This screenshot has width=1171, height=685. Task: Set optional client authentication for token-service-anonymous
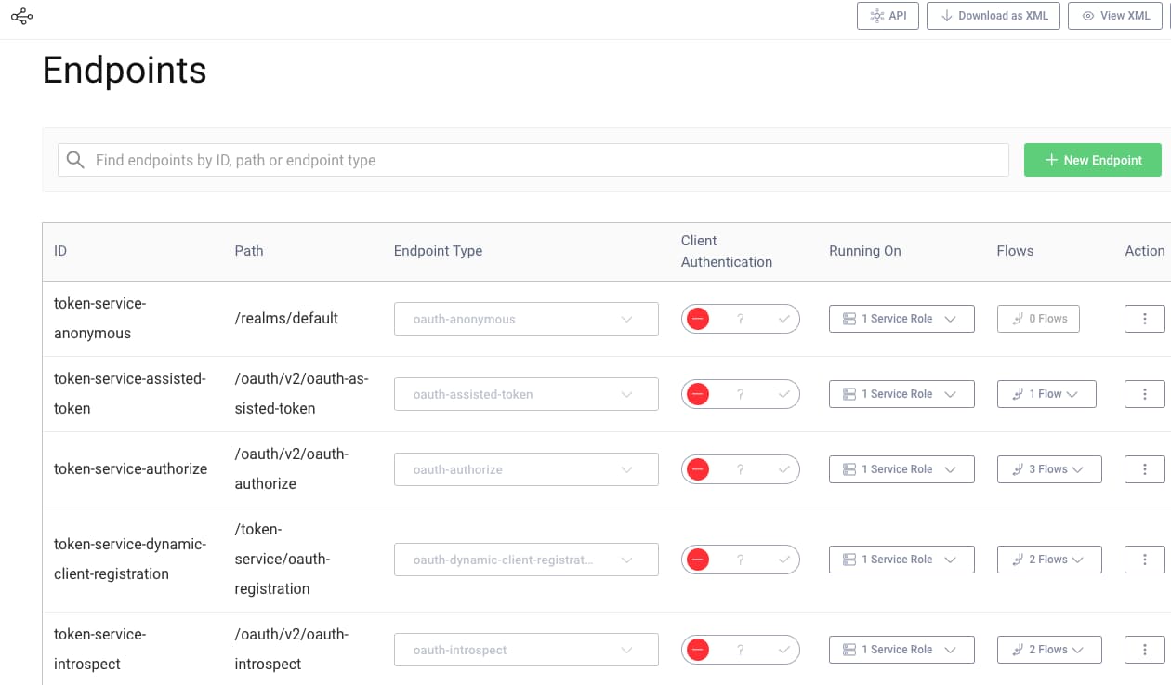click(x=739, y=319)
